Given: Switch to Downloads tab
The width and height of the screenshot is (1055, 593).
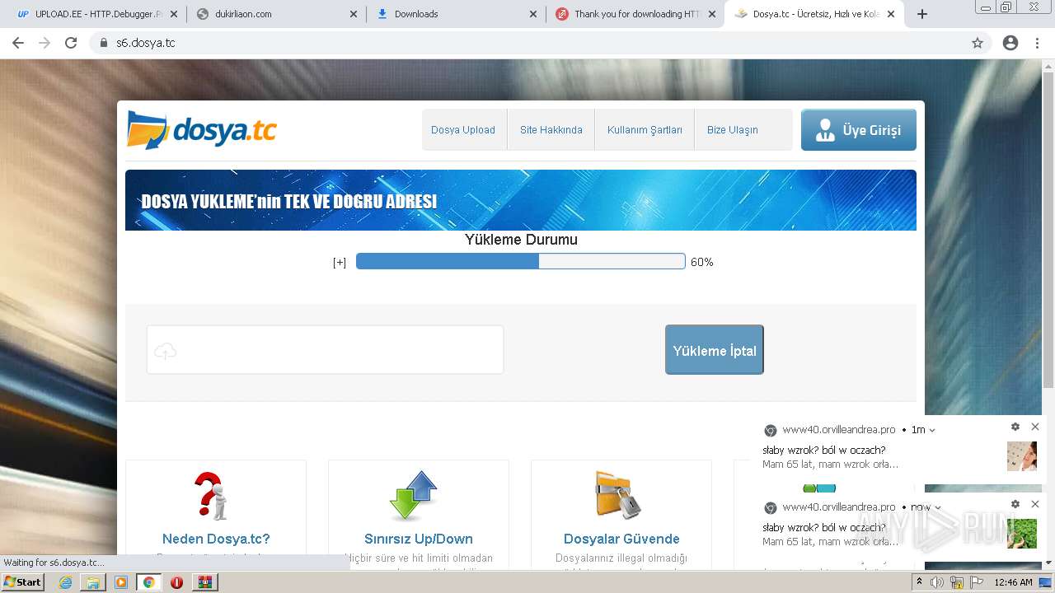Looking at the screenshot, I should coord(456,14).
